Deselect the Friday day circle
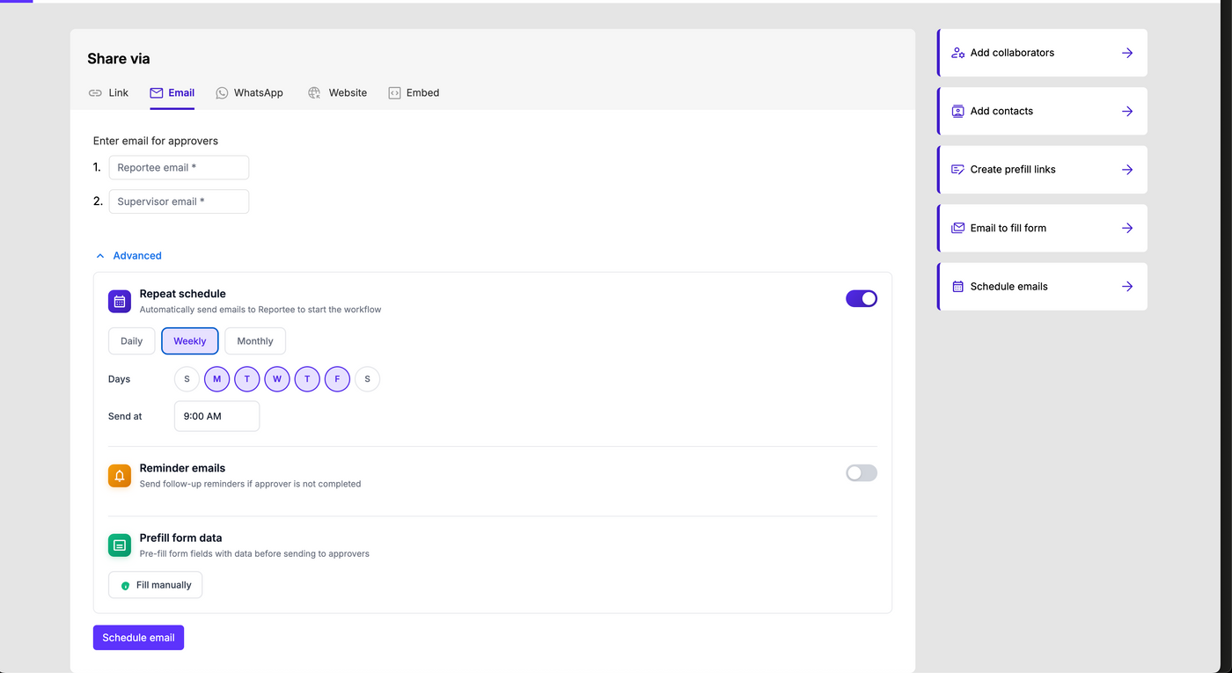Viewport: 1232px width, 673px height. pos(337,378)
